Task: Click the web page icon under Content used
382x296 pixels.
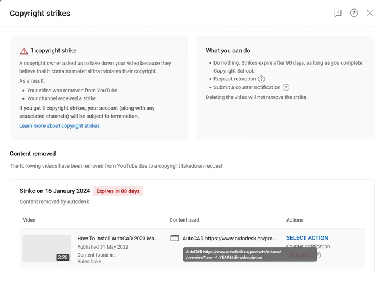Action: tap(175, 238)
